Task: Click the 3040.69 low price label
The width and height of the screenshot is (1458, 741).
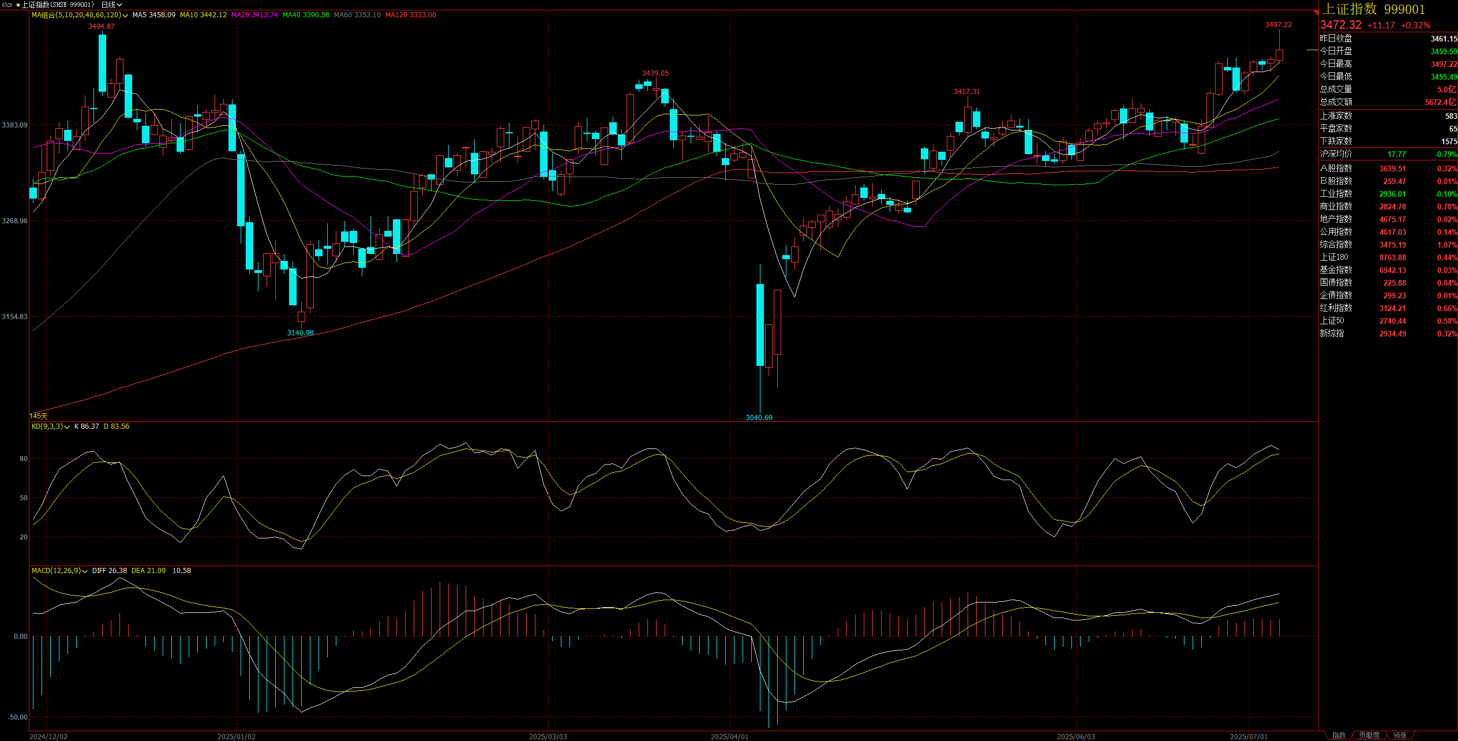Action: 759,418
